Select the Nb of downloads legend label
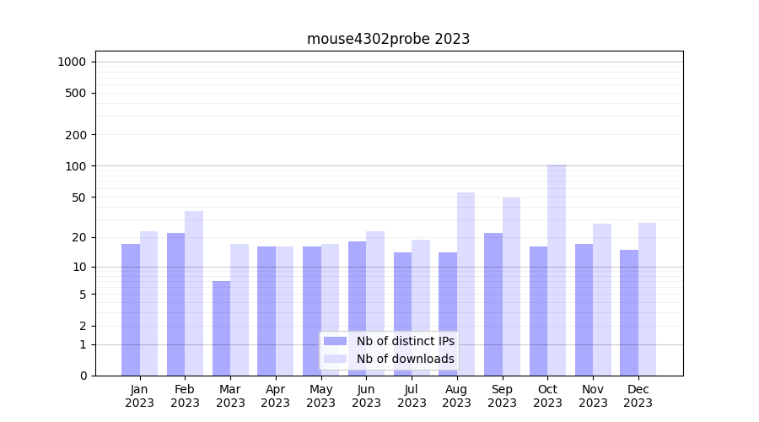Viewport: 759px width, 422px height. pos(405,359)
